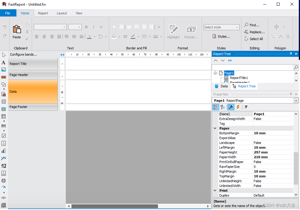Insert a Map object using the globe icon

(4, 180)
